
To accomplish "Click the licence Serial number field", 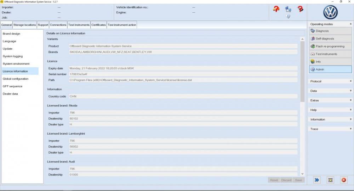I will (x=183, y=74).
